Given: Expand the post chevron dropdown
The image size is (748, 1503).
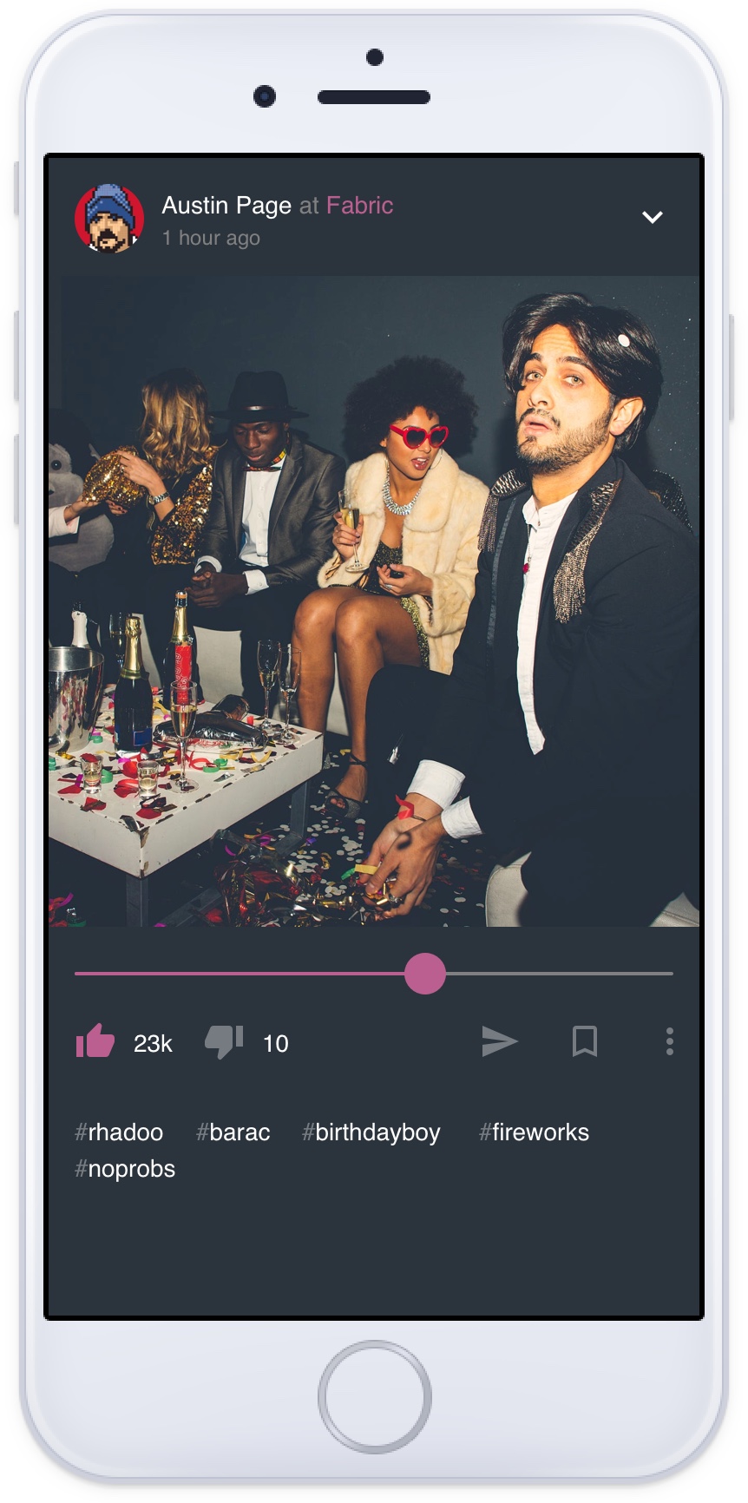Looking at the screenshot, I should point(653,217).
